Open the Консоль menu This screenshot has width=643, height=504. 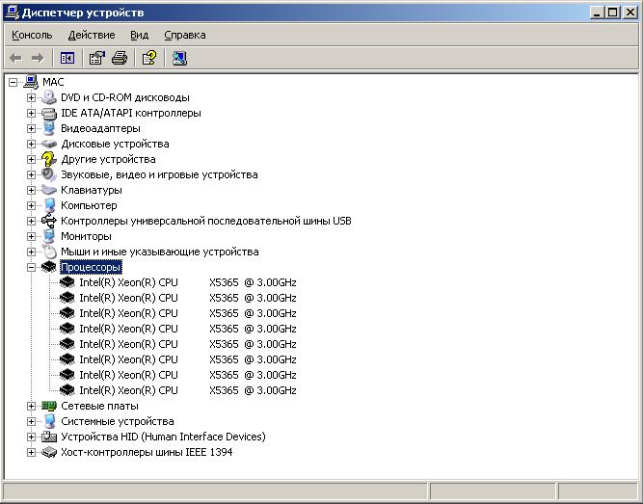[x=32, y=35]
